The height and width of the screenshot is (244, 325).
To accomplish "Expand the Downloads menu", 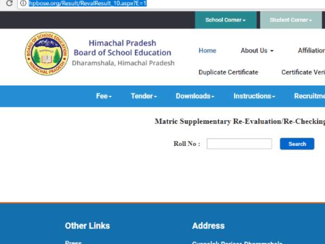I will (x=195, y=96).
